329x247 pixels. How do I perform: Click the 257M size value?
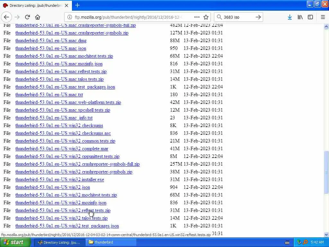pyautogui.click(x=176, y=164)
